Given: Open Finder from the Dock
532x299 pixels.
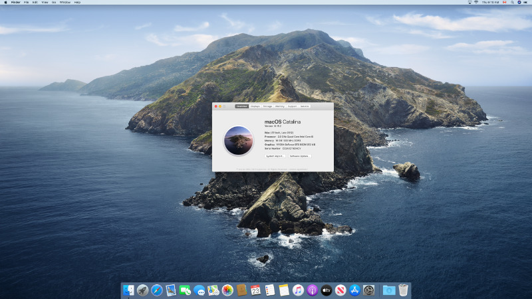Looking at the screenshot, I should (128, 290).
